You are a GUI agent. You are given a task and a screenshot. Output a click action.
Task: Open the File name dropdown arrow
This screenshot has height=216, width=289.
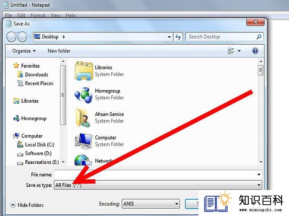(x=258, y=175)
